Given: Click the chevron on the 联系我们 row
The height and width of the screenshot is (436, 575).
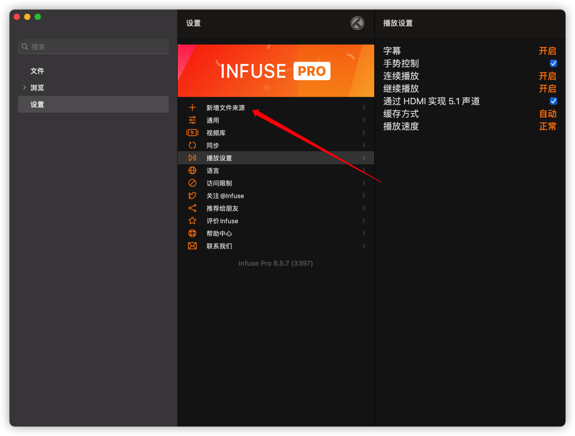Looking at the screenshot, I should click(x=364, y=246).
